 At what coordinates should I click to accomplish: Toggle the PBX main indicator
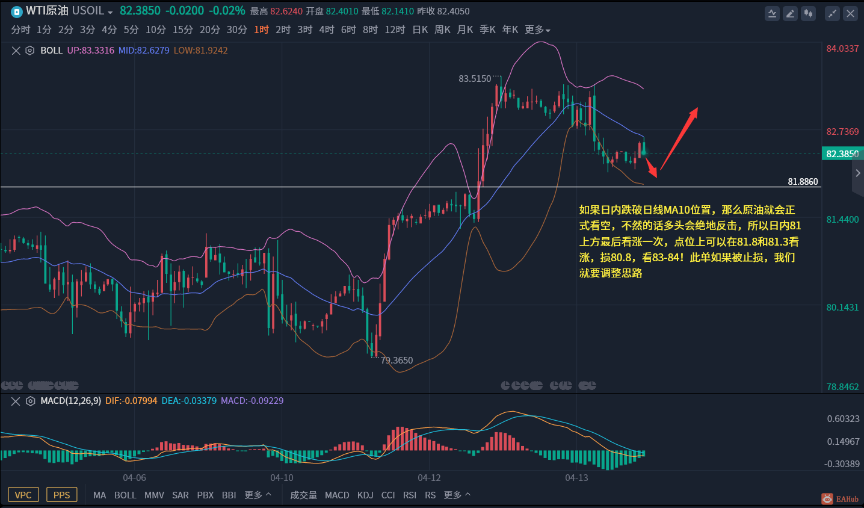click(x=205, y=495)
